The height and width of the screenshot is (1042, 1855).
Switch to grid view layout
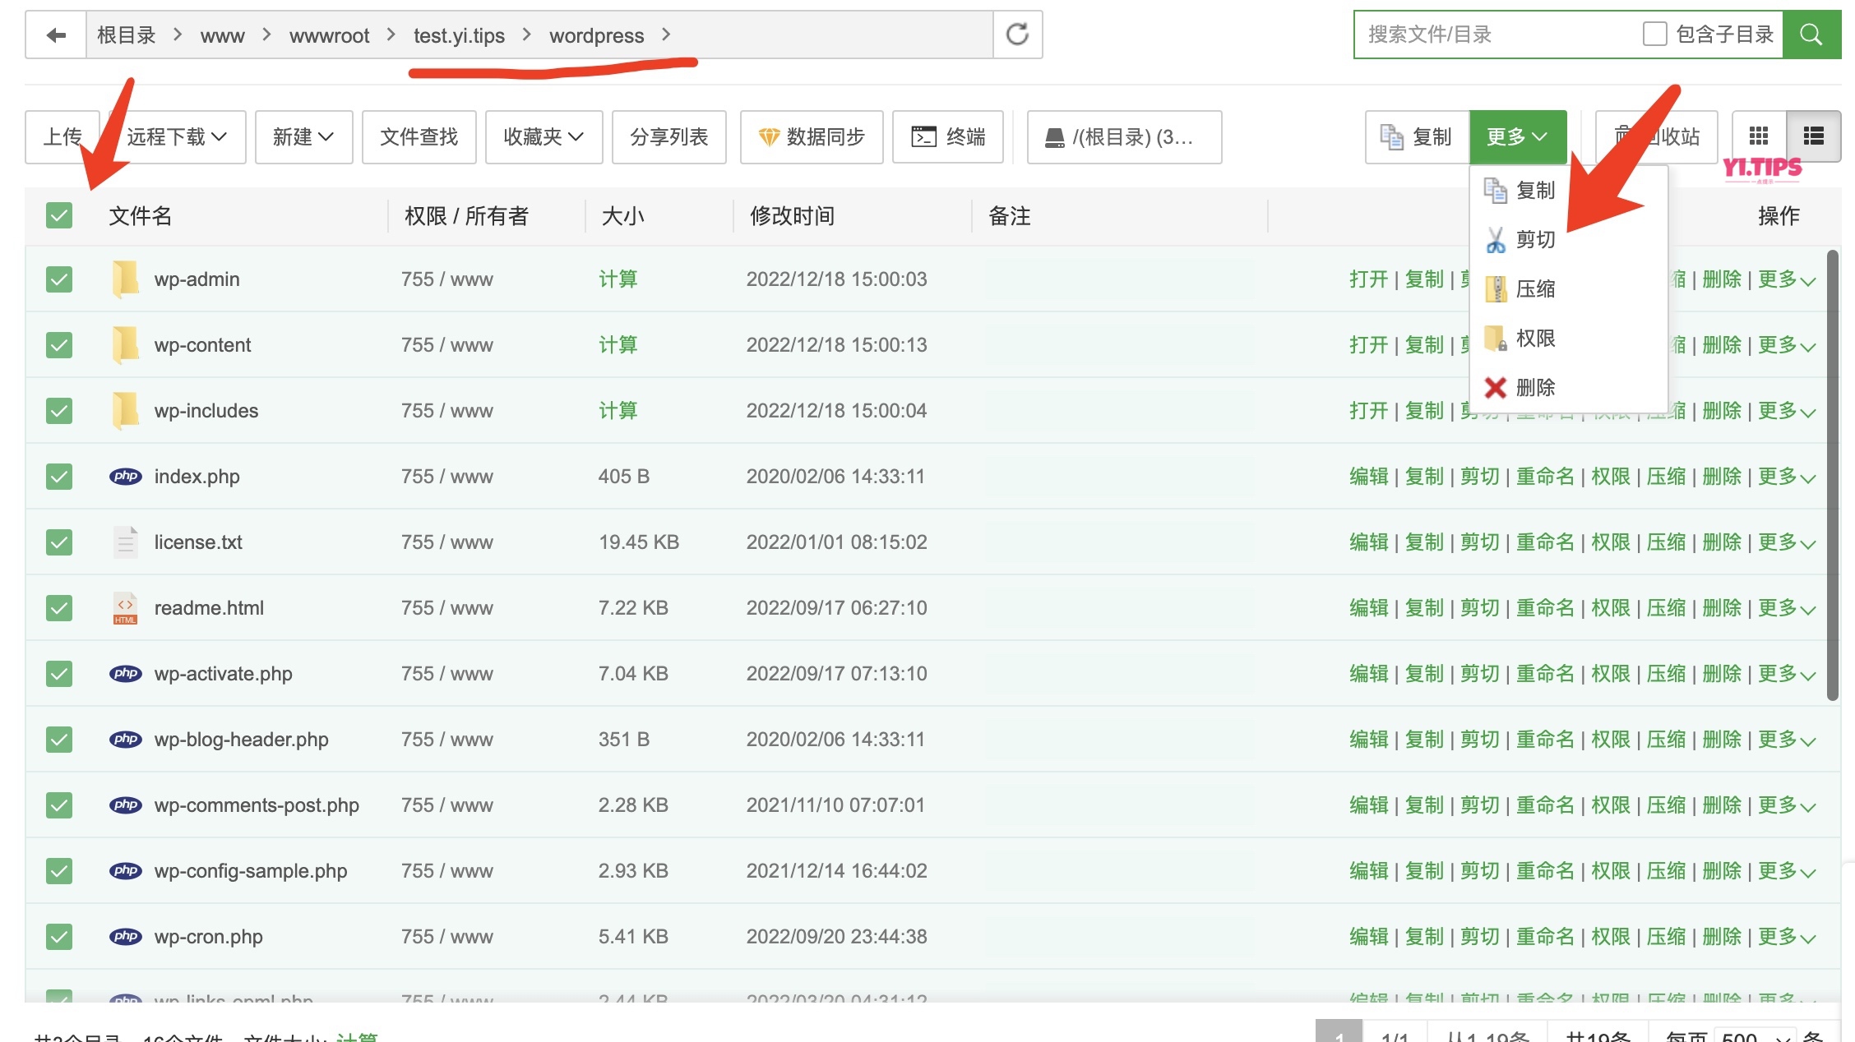tap(1758, 136)
